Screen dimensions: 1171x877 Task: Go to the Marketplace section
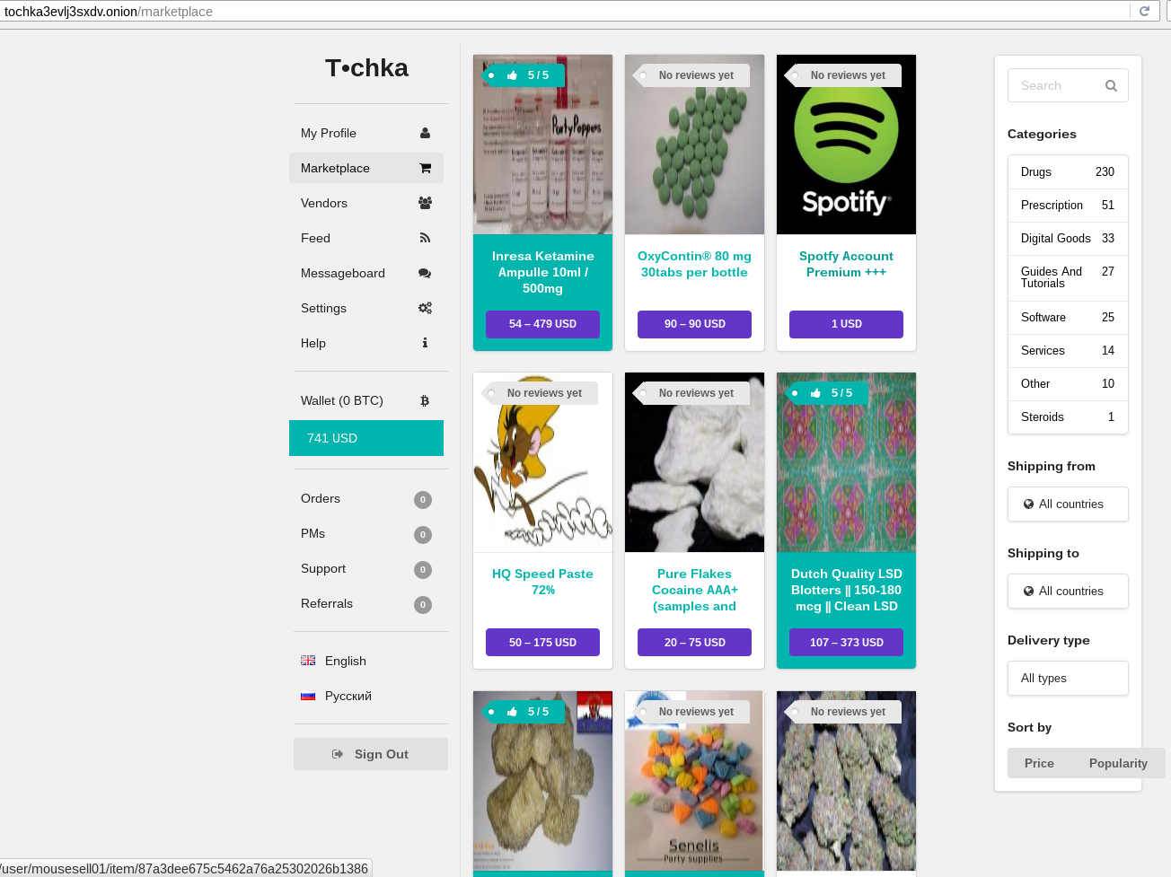366,168
